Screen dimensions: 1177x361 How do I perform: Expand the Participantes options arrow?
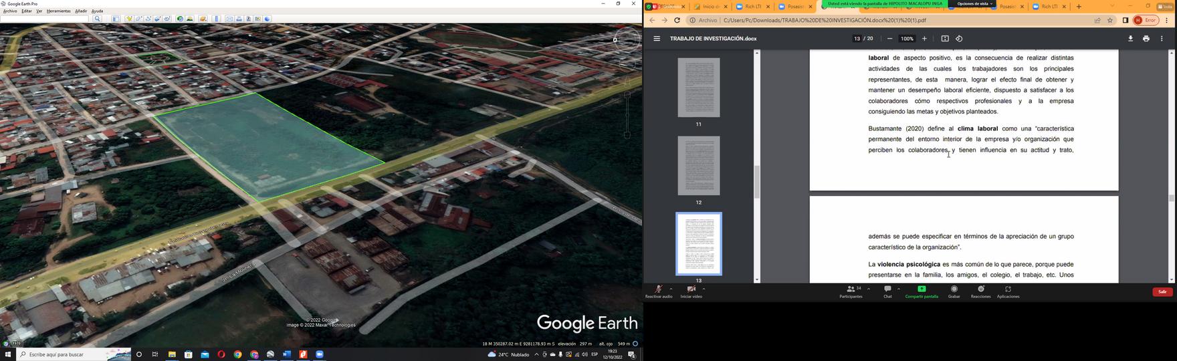(869, 289)
